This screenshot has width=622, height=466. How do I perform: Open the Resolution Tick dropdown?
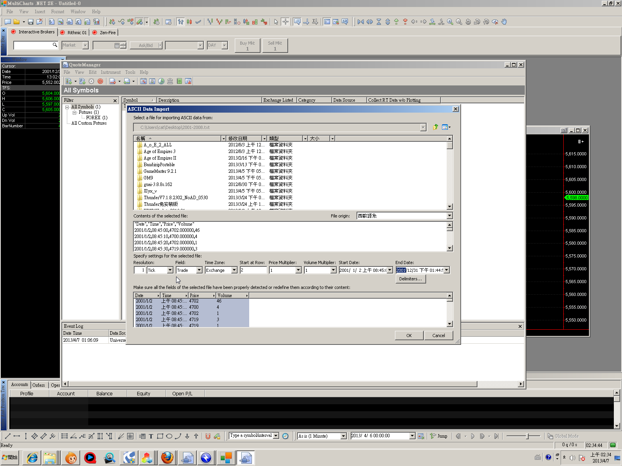[170, 270]
